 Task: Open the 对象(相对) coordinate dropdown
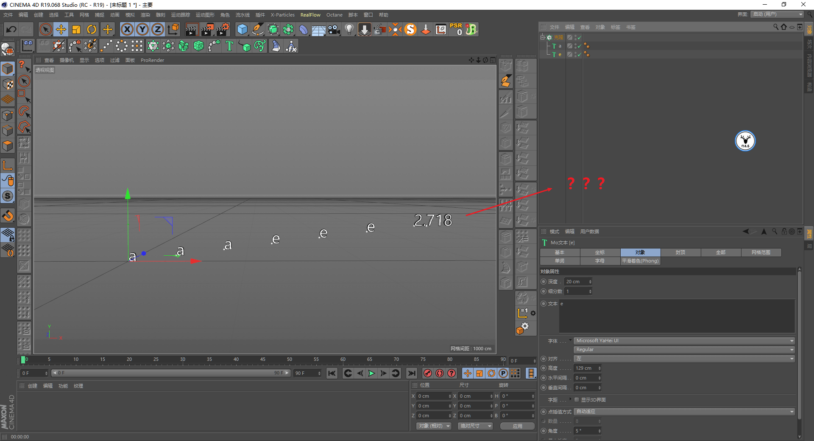tap(434, 426)
